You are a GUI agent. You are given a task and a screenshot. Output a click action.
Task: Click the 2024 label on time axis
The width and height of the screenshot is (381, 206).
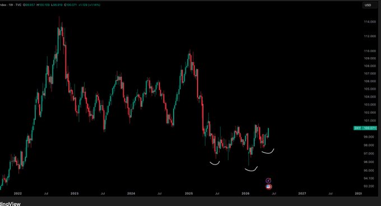pyautogui.click(x=131, y=194)
